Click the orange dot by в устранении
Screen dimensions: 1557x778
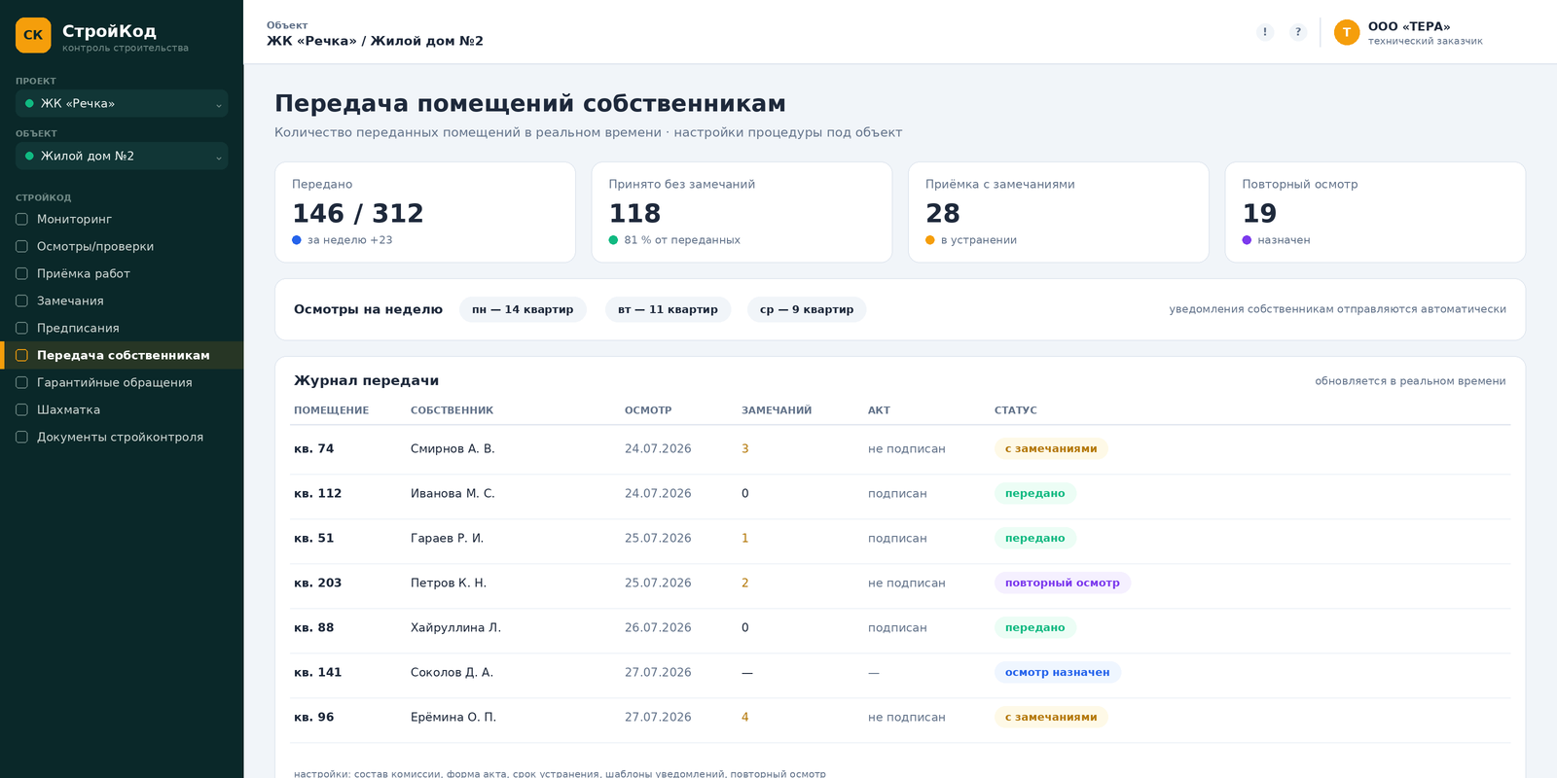coord(930,240)
